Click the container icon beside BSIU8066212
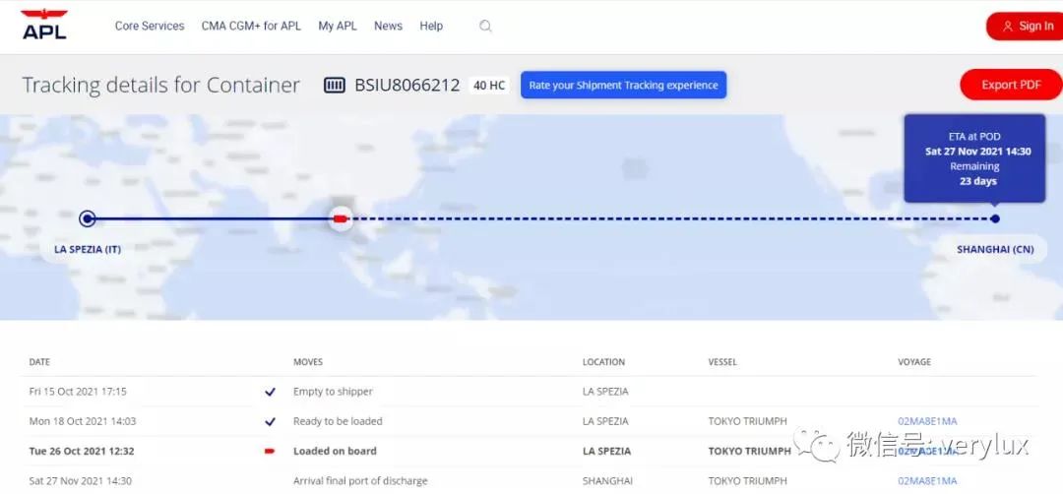Viewport: 1063px width, 494px height. coord(335,86)
